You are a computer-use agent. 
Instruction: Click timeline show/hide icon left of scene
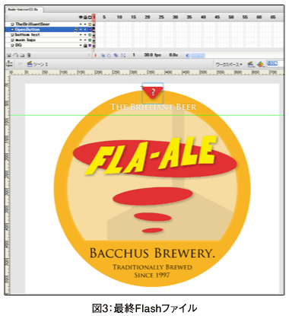click(9, 64)
